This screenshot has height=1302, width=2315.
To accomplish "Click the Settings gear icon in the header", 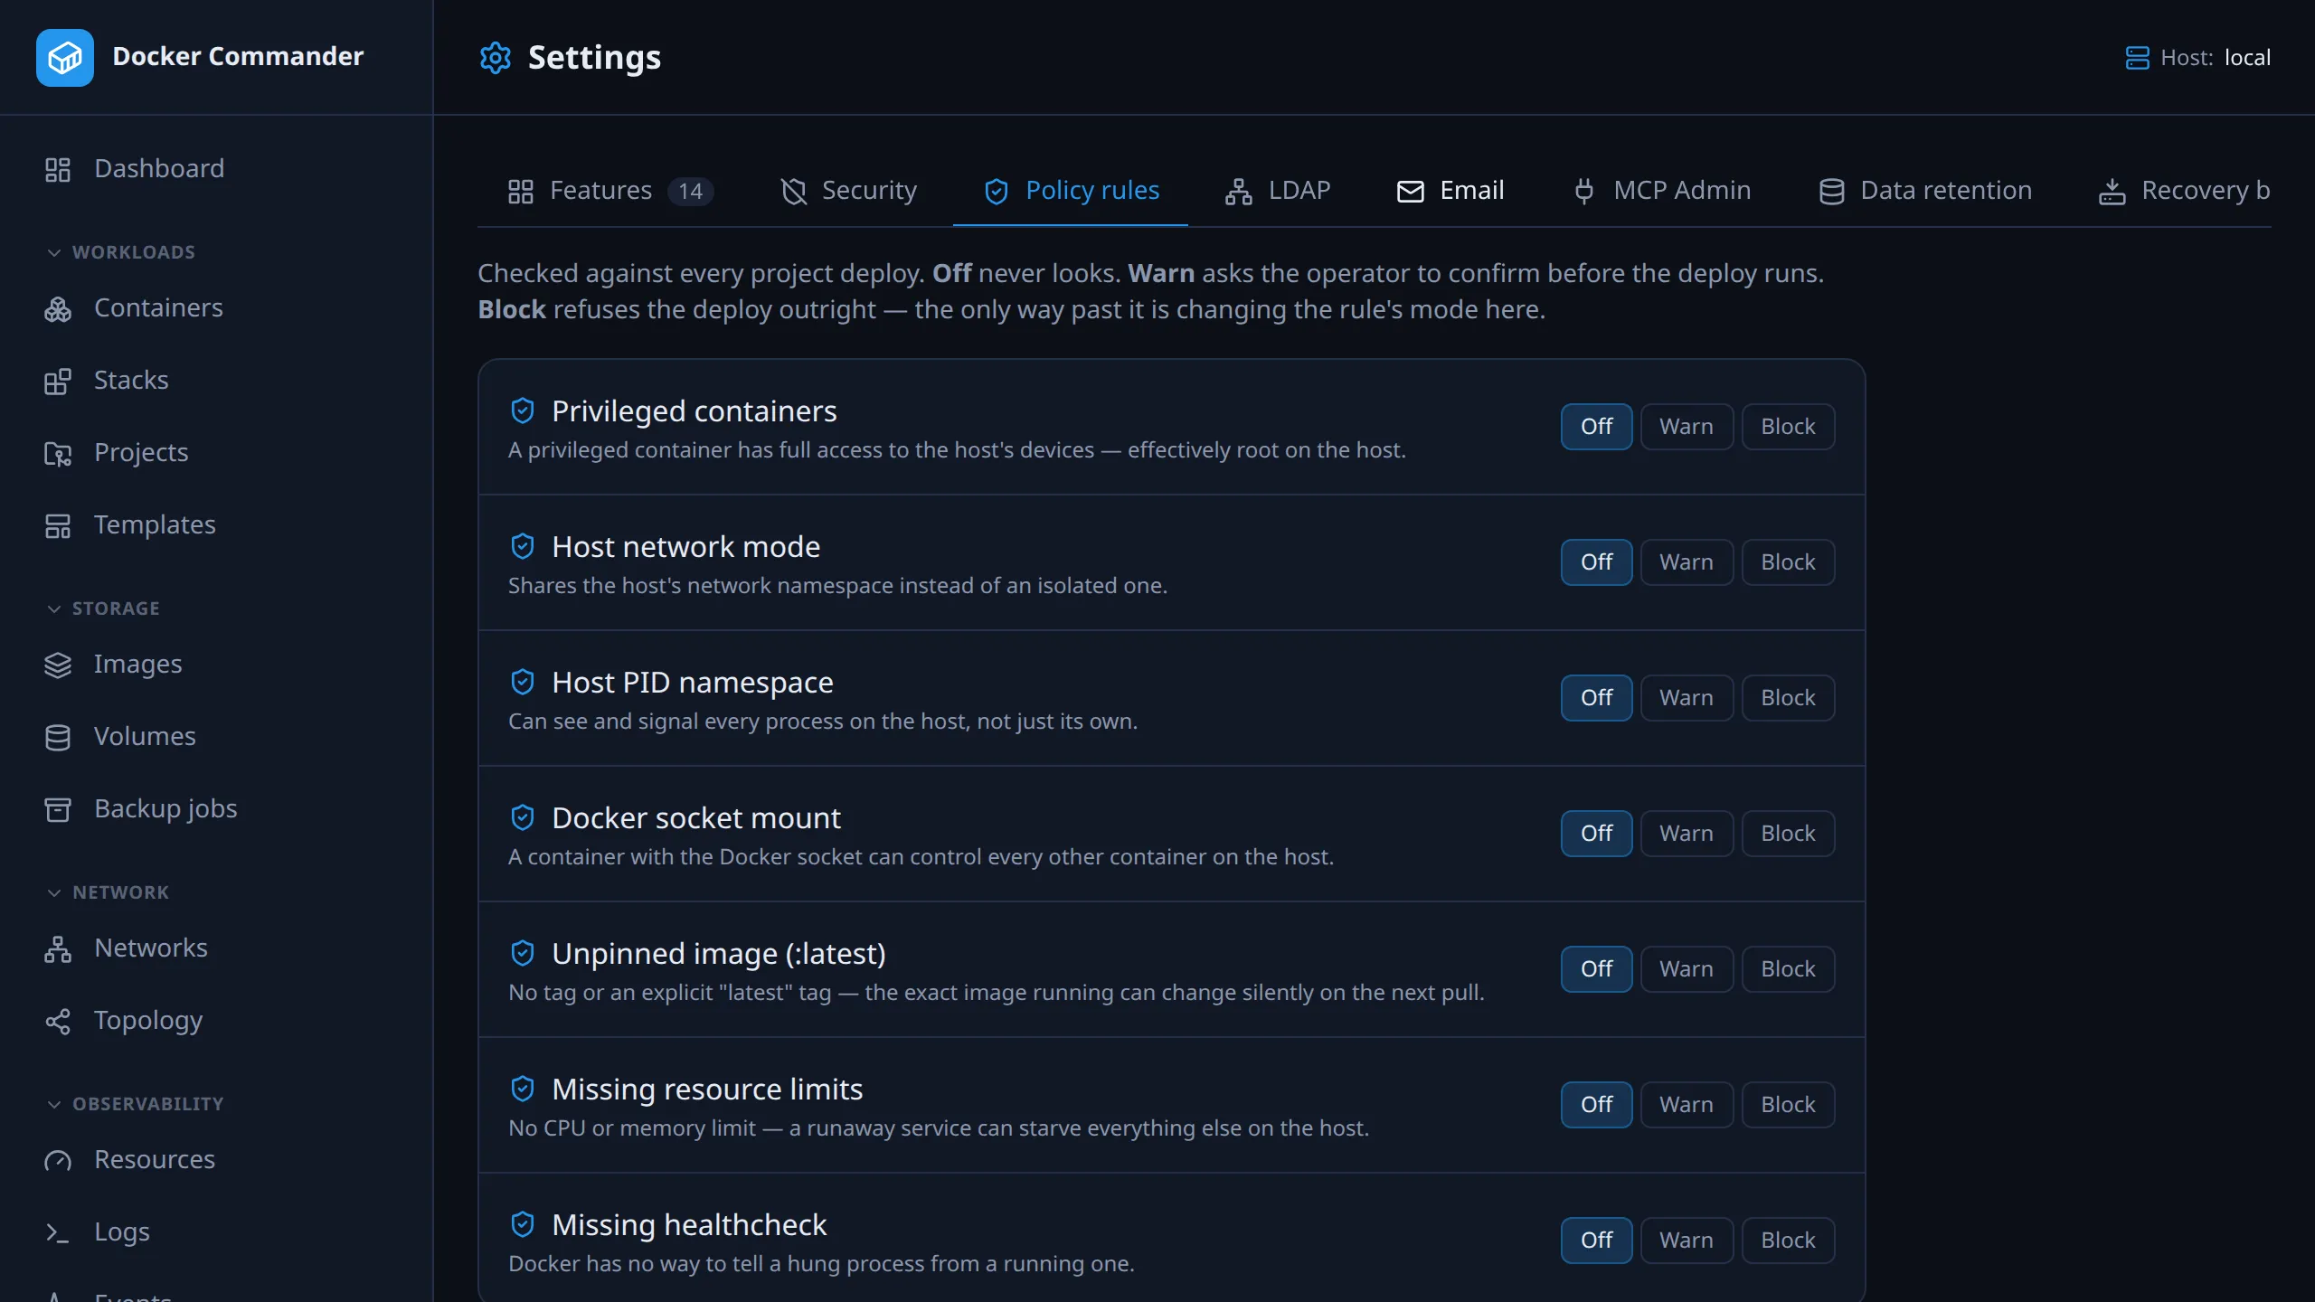I will tap(495, 58).
